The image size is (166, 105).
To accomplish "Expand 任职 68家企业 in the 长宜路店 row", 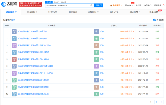I will tap(127, 59).
